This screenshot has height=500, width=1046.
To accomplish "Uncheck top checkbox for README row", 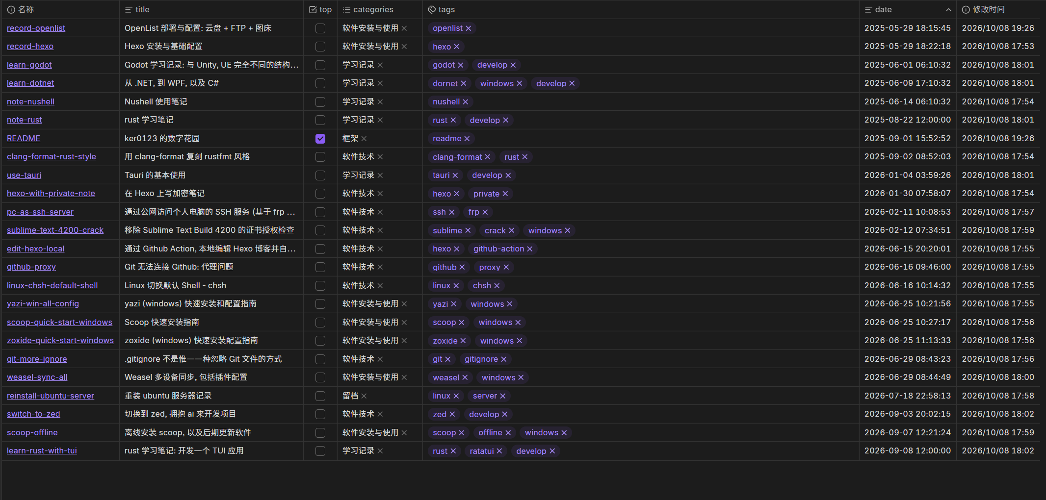I will (x=320, y=139).
